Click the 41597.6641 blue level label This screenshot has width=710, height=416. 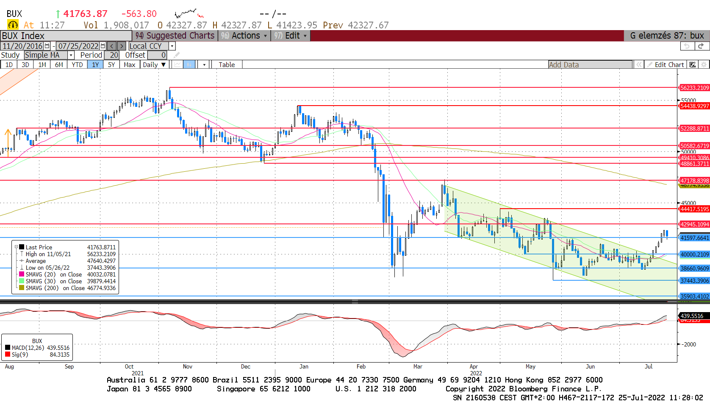[694, 238]
